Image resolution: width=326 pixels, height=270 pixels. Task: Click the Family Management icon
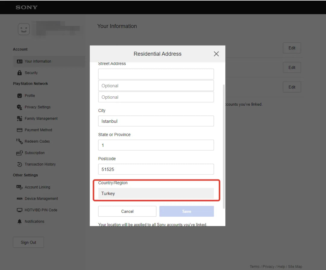click(x=20, y=119)
